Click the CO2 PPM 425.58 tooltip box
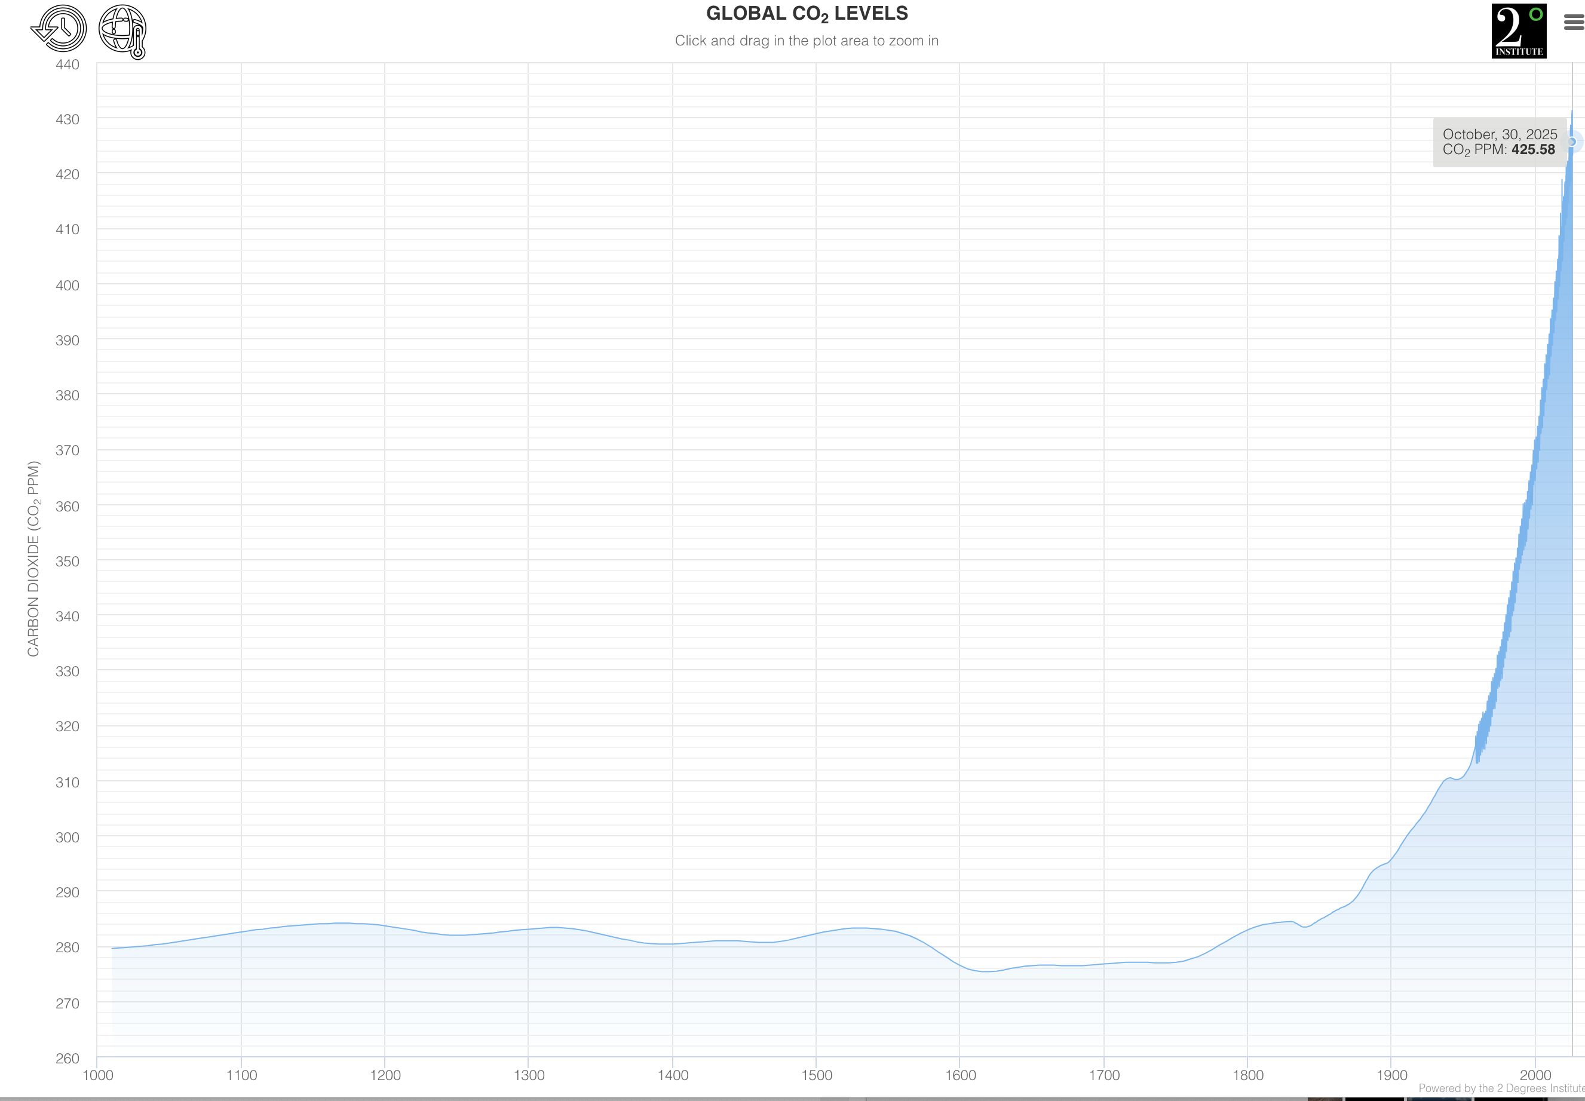 [x=1499, y=142]
